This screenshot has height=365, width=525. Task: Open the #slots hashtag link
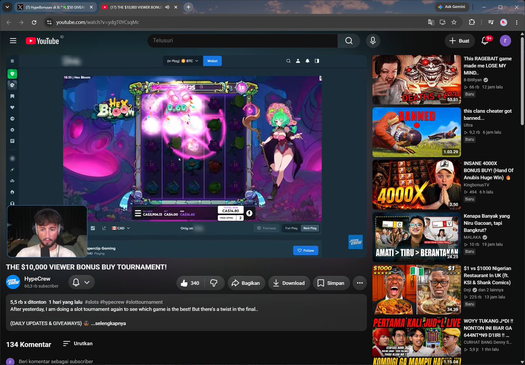tap(93, 302)
